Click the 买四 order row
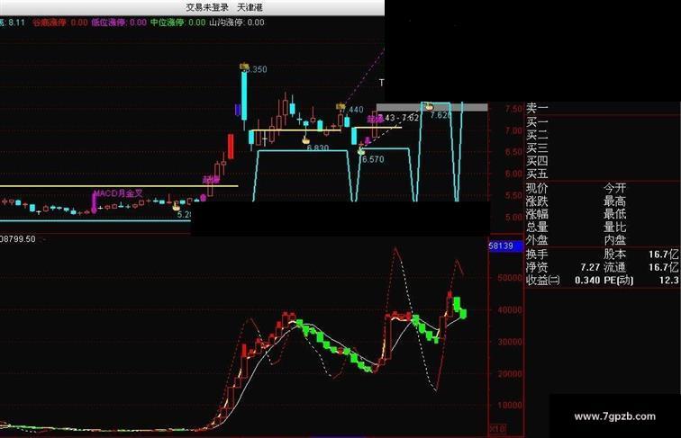 537,161
